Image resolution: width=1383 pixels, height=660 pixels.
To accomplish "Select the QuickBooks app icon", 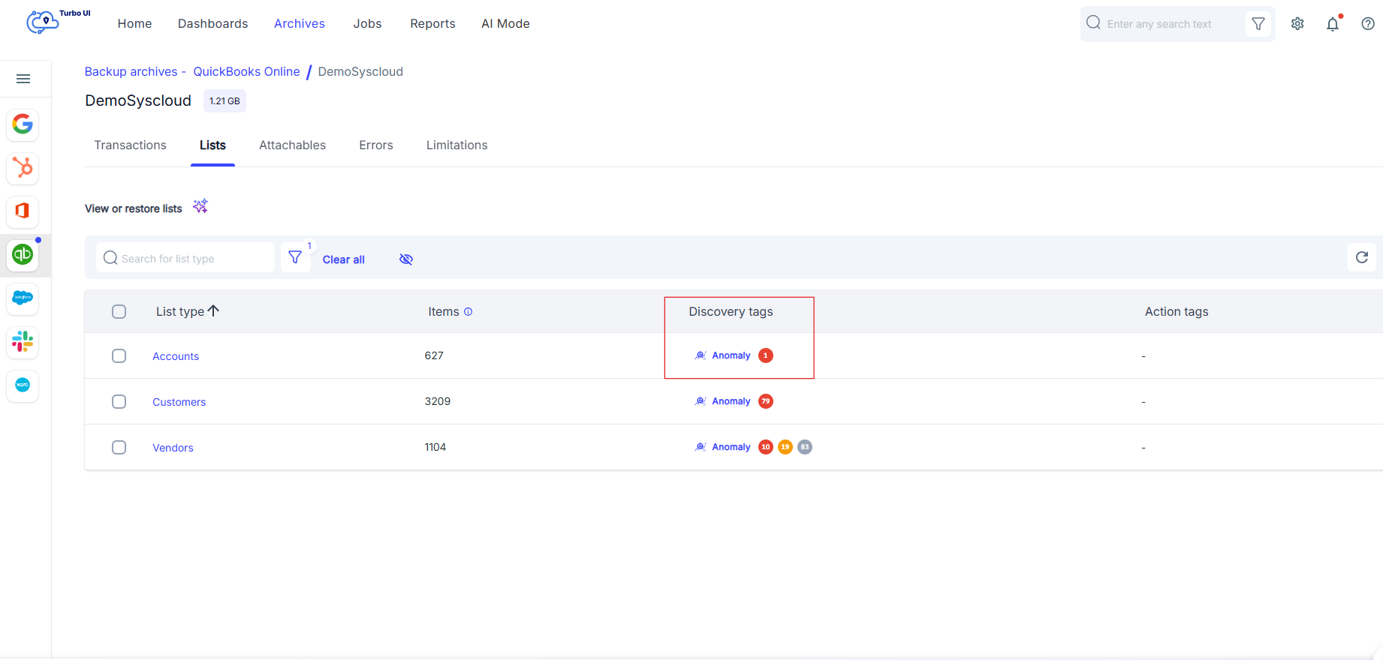I will point(23,254).
